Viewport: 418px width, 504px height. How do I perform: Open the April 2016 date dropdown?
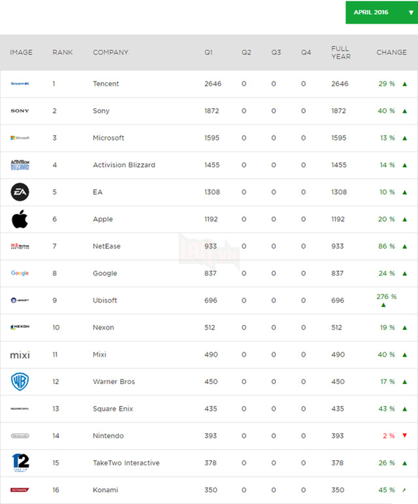tap(382, 13)
